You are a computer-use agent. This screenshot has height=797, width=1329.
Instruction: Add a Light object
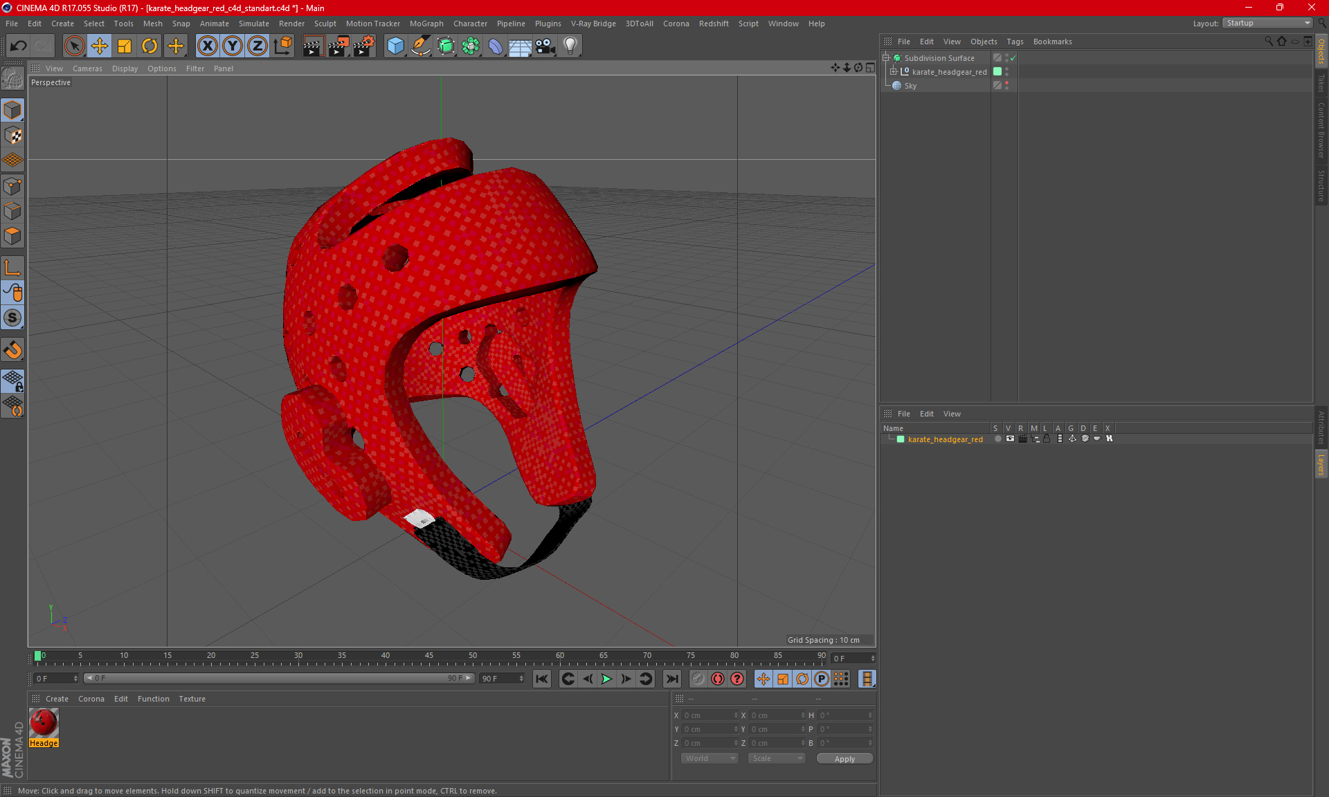[x=570, y=46]
